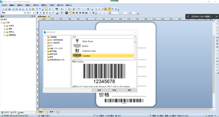Click the print icon in toolbar
Screen dimensions: 219x117
pos(19,9)
